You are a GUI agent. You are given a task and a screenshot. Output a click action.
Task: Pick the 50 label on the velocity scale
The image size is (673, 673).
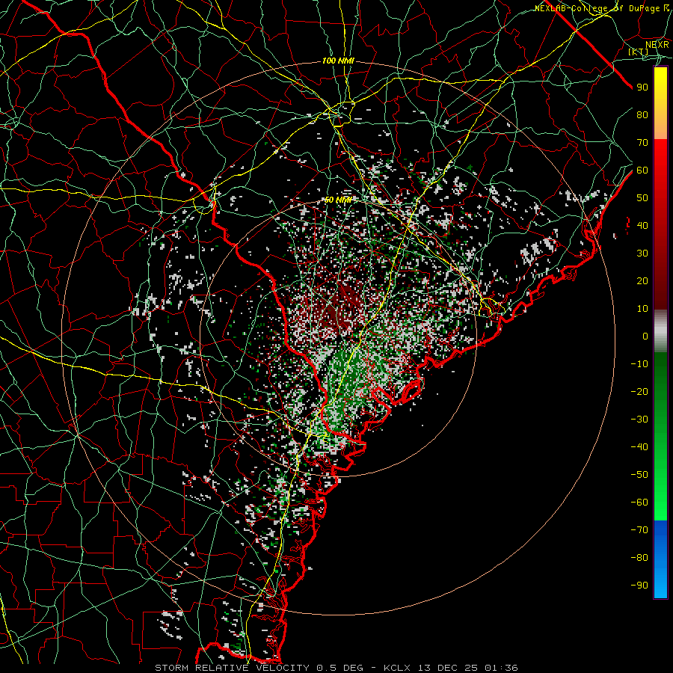[x=642, y=198]
